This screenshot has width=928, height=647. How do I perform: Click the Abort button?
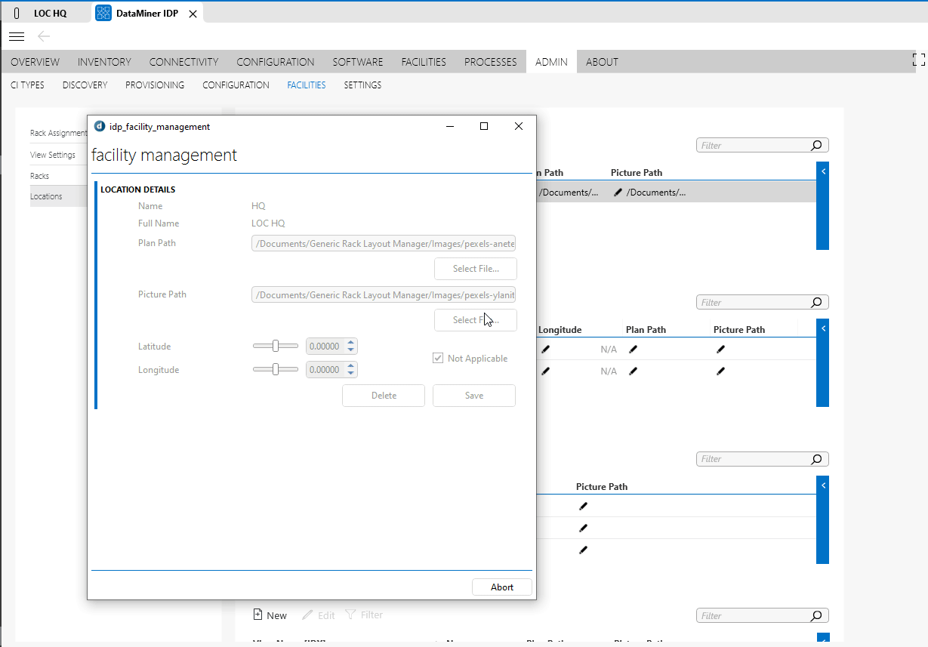coord(502,587)
